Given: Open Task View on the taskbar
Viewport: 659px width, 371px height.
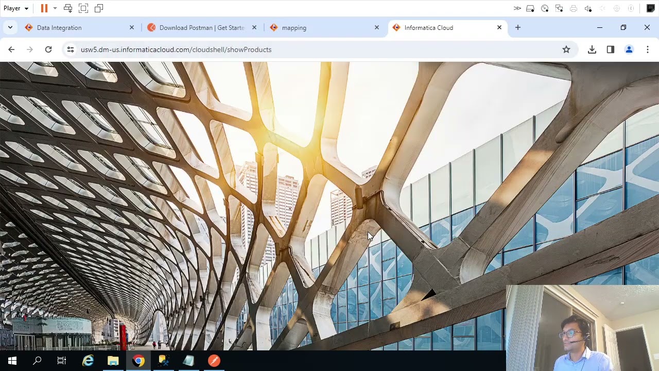Looking at the screenshot, I should pyautogui.click(x=62, y=361).
